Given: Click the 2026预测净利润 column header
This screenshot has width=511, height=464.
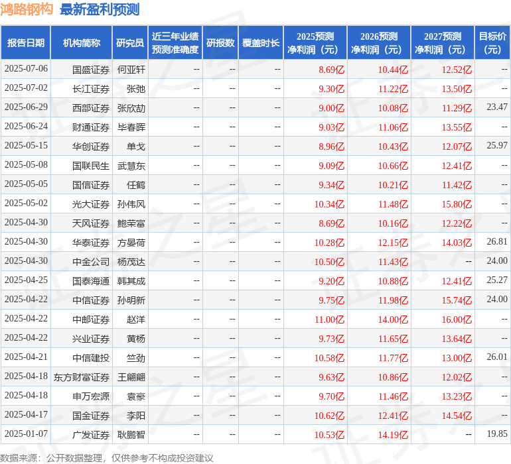Looking at the screenshot, I should coord(379,43).
